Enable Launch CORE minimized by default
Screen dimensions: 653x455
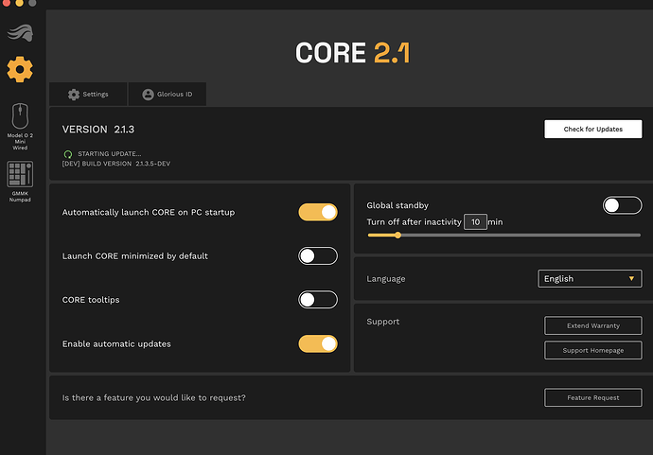coord(317,255)
